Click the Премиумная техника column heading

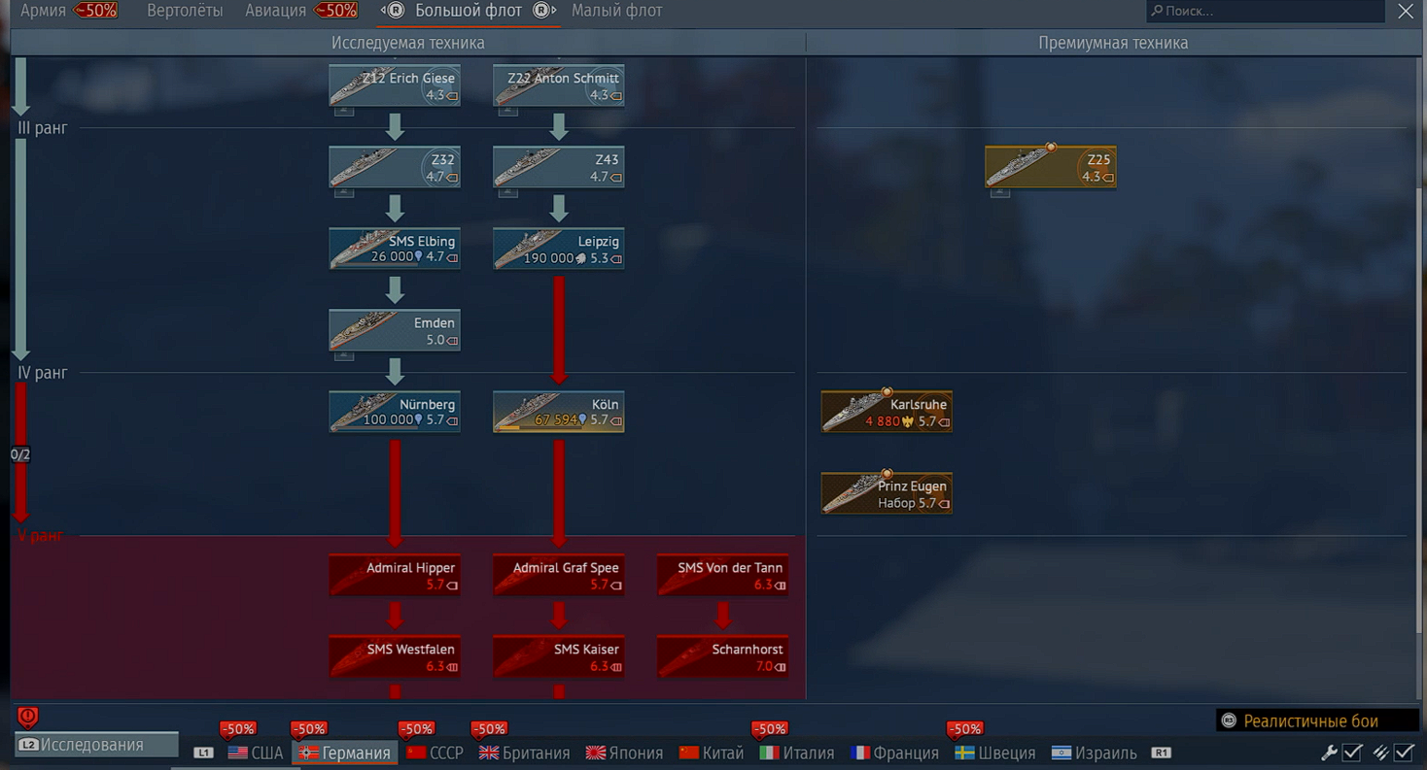click(1113, 43)
